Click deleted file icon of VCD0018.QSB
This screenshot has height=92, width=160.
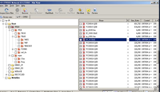pos(84,43)
